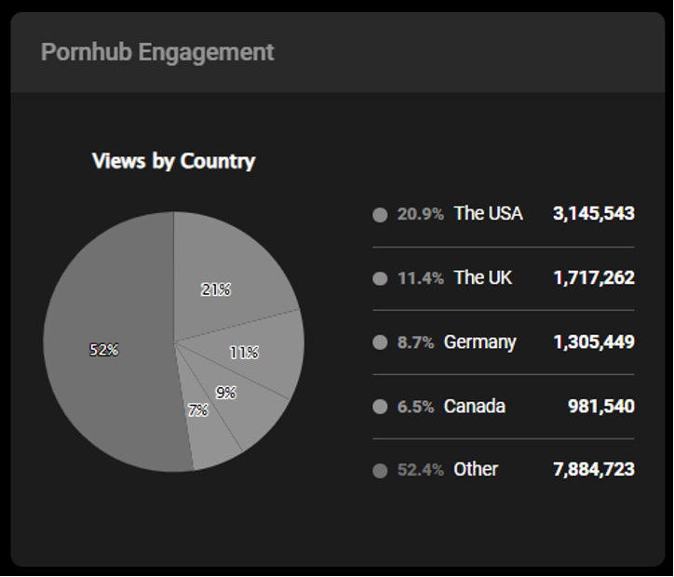Click The USA country label
The width and height of the screenshot is (674, 577).
pyautogui.click(x=488, y=213)
